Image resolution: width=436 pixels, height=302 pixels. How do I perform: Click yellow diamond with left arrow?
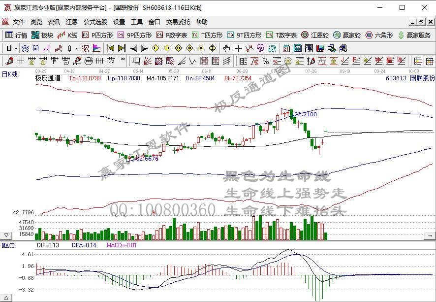(156, 49)
